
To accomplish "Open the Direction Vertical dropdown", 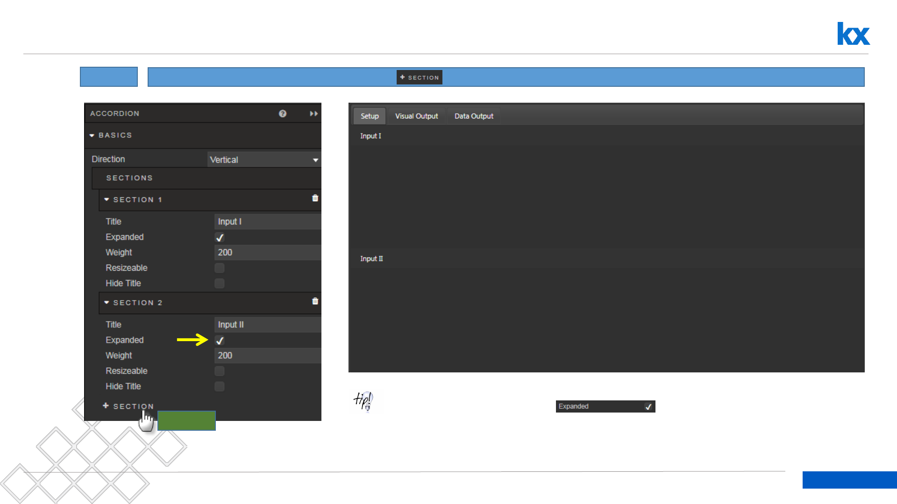I will pos(264,160).
